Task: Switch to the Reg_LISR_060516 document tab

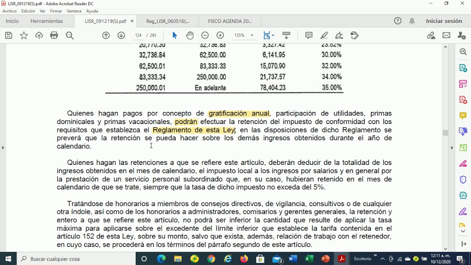Action: [x=167, y=21]
